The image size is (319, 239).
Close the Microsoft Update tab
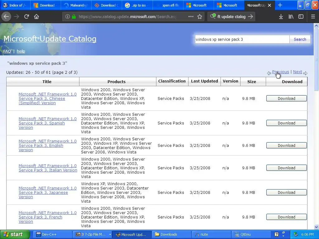269,5
